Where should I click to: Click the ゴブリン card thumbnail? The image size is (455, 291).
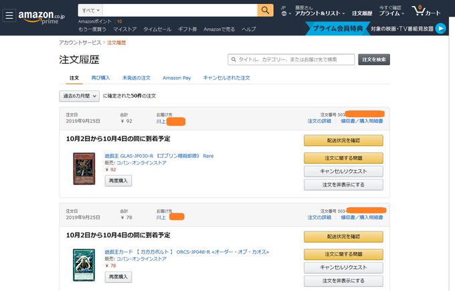[x=84, y=169]
